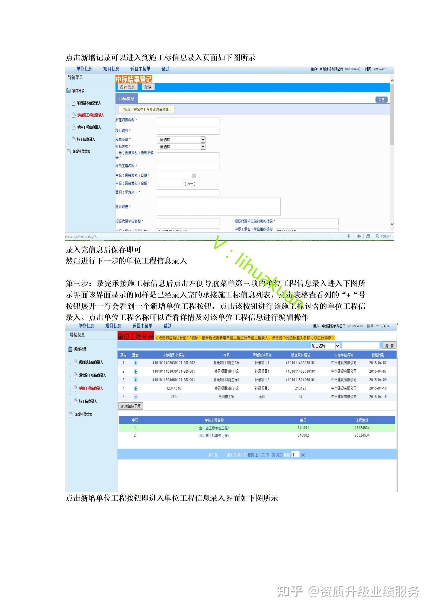Click GO button in pagination bar
This screenshot has height=609, width=430.
pos(303,455)
